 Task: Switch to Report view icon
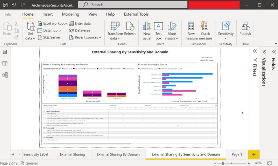[5, 52]
